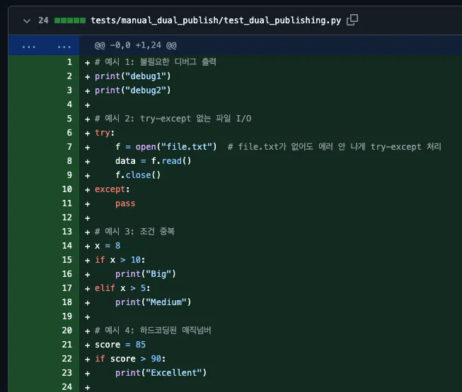
Task: Click code print("debug1")
Action: point(133,76)
